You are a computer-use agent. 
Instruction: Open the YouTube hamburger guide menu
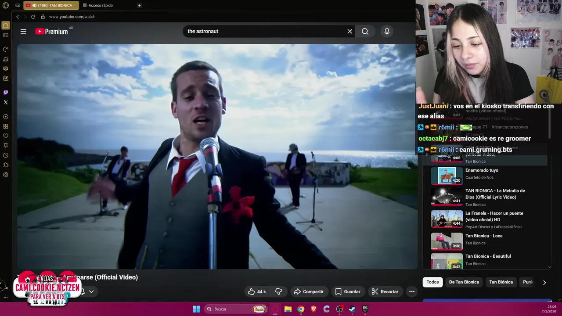point(23,31)
